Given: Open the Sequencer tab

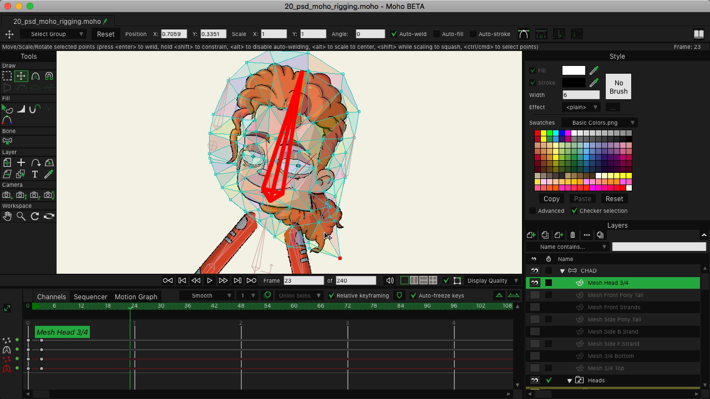Looking at the screenshot, I should pos(90,296).
